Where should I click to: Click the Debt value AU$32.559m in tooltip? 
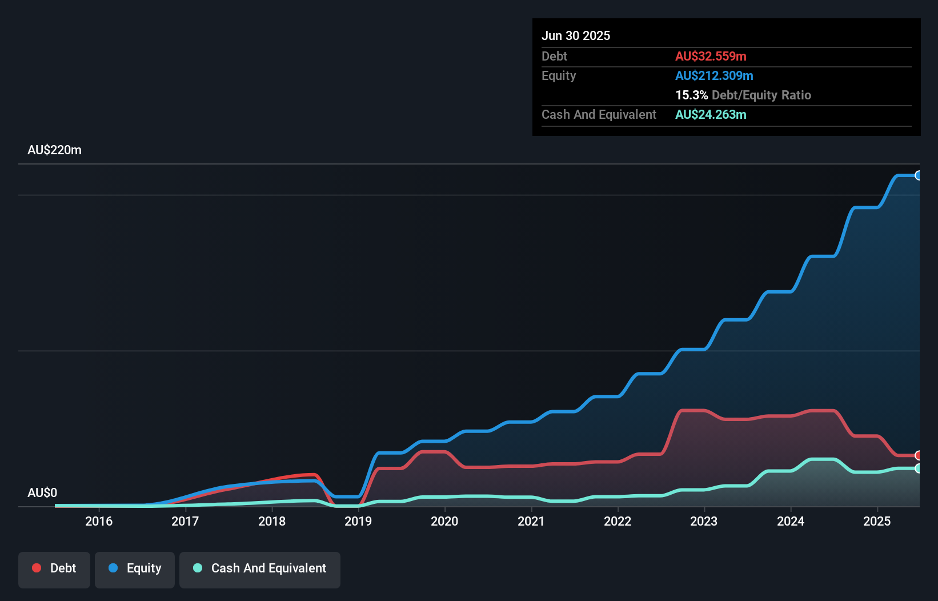point(711,56)
